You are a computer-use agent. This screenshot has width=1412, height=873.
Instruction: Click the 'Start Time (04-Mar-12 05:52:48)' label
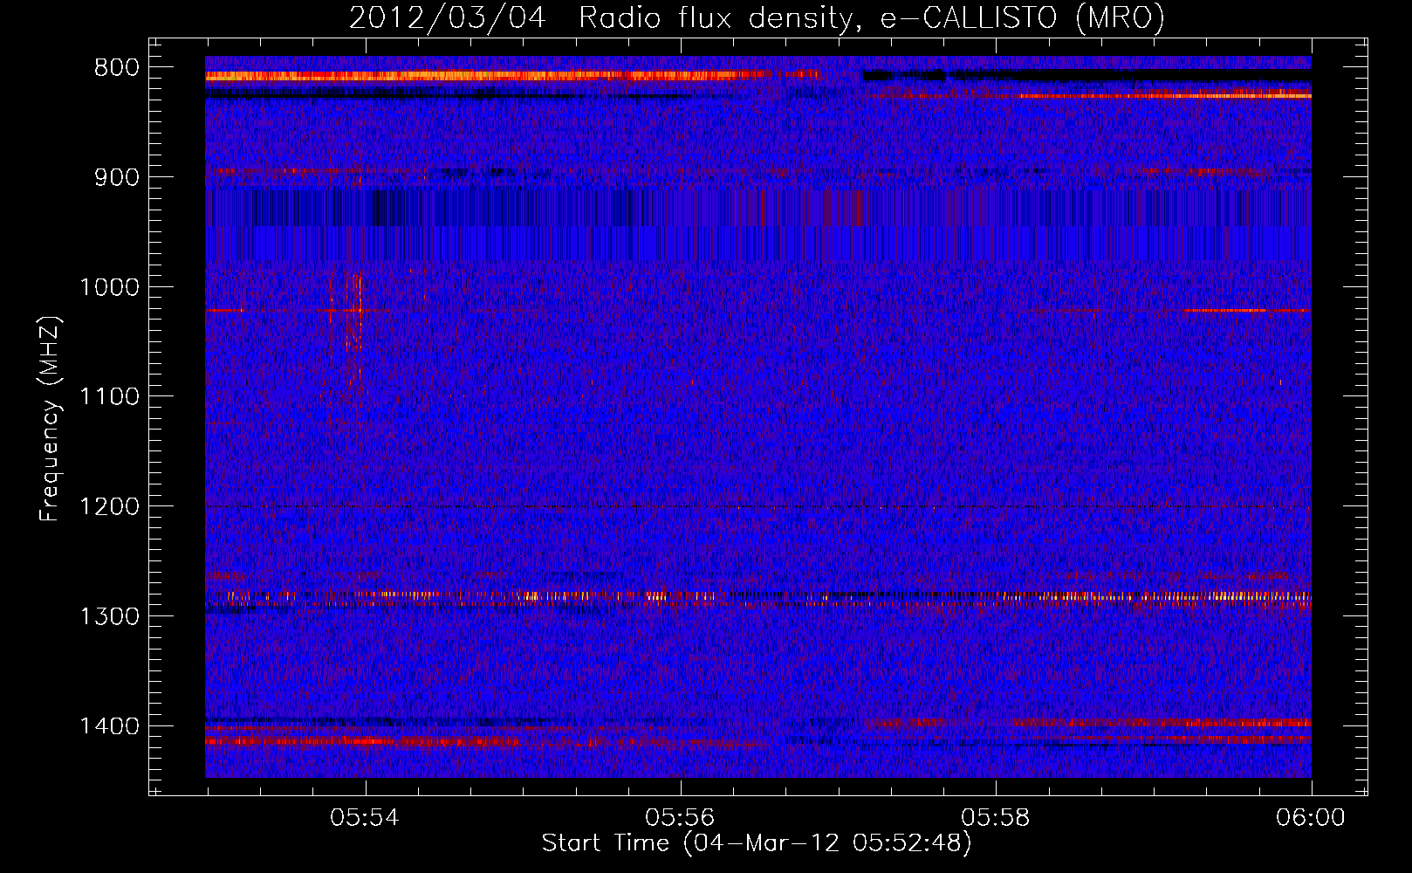coord(757,843)
